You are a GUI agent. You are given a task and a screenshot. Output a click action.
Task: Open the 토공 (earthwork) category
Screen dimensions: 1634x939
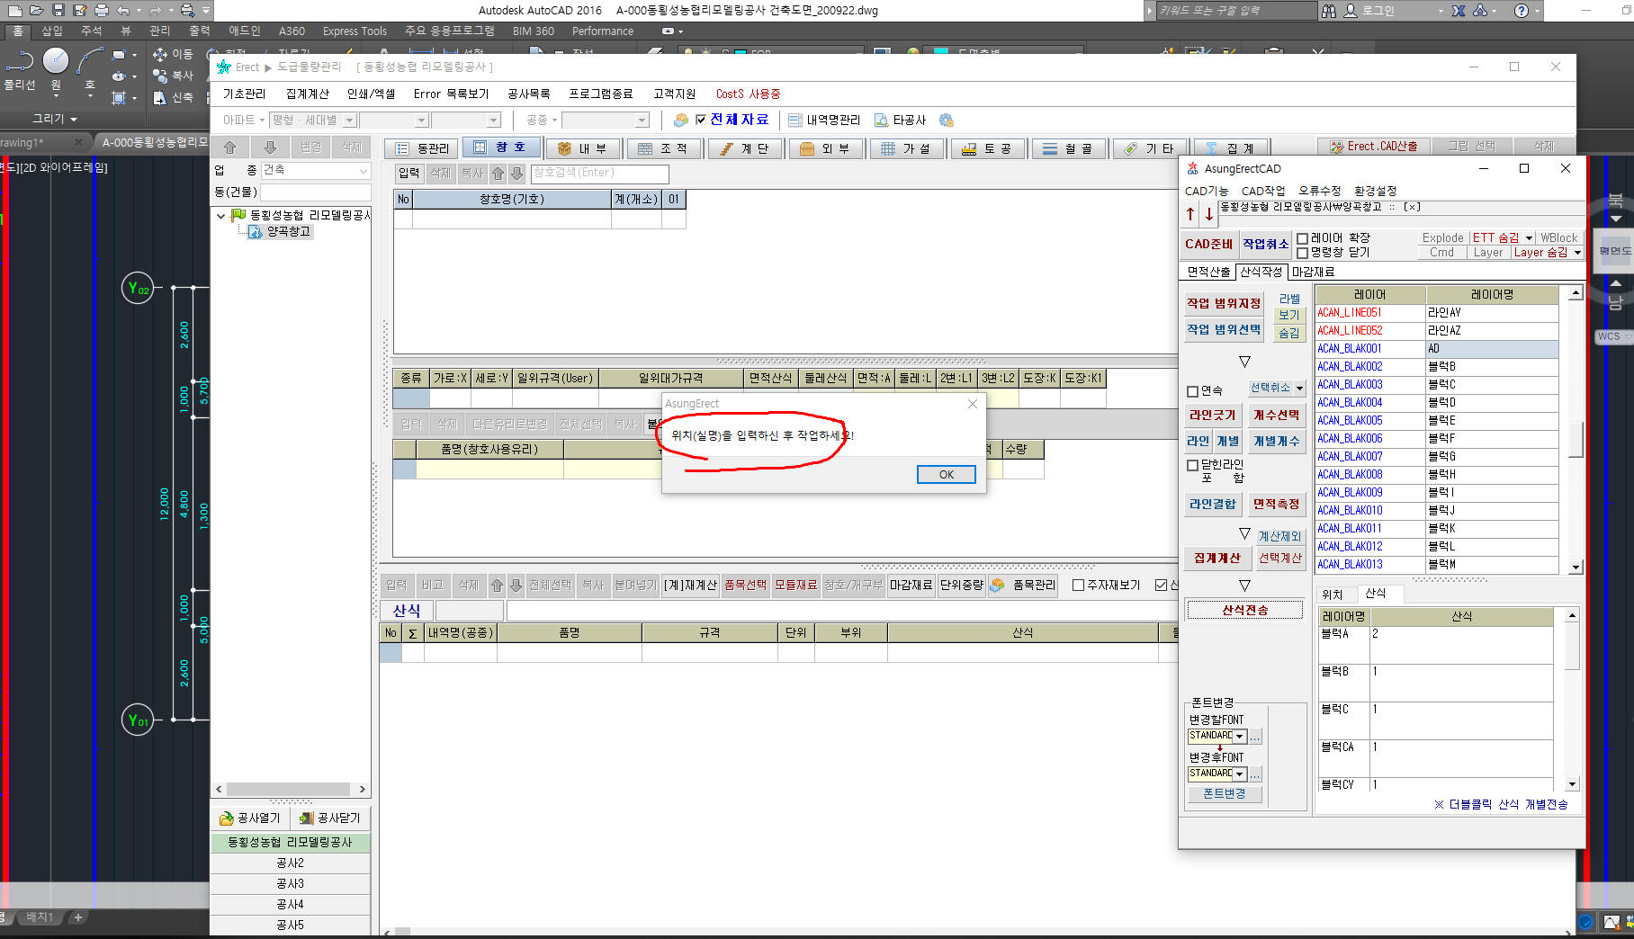click(x=988, y=148)
